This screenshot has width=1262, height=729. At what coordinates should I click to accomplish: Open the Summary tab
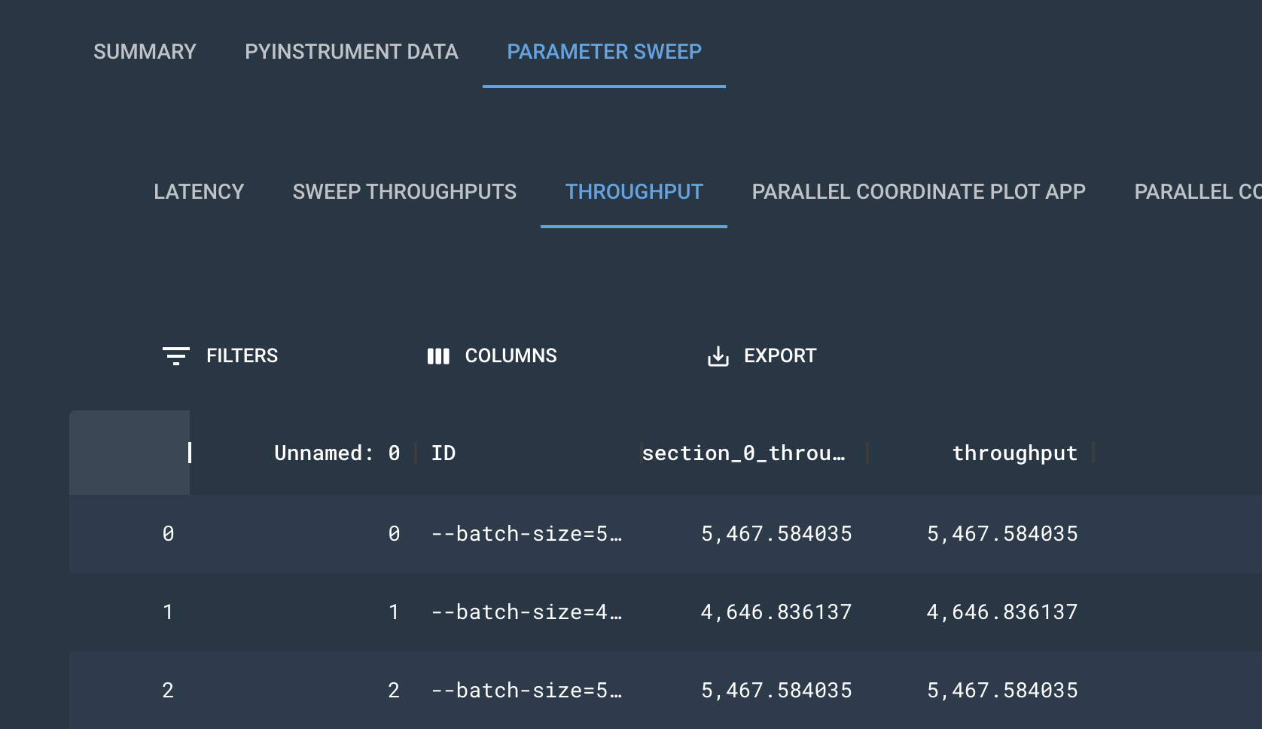point(145,52)
